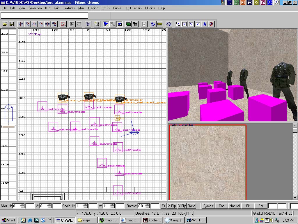Viewport: 298px width, 224px height.
Task: Toggle the Z axis lock button
Action: 198,24
